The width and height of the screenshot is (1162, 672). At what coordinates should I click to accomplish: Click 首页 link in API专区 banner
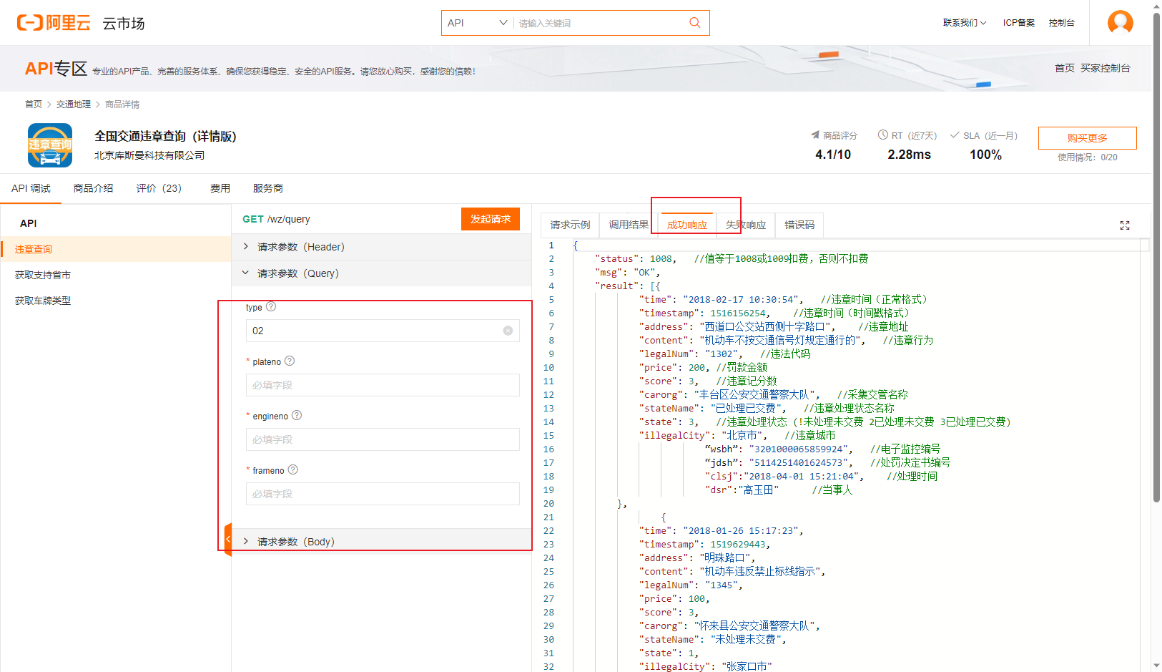click(1065, 68)
